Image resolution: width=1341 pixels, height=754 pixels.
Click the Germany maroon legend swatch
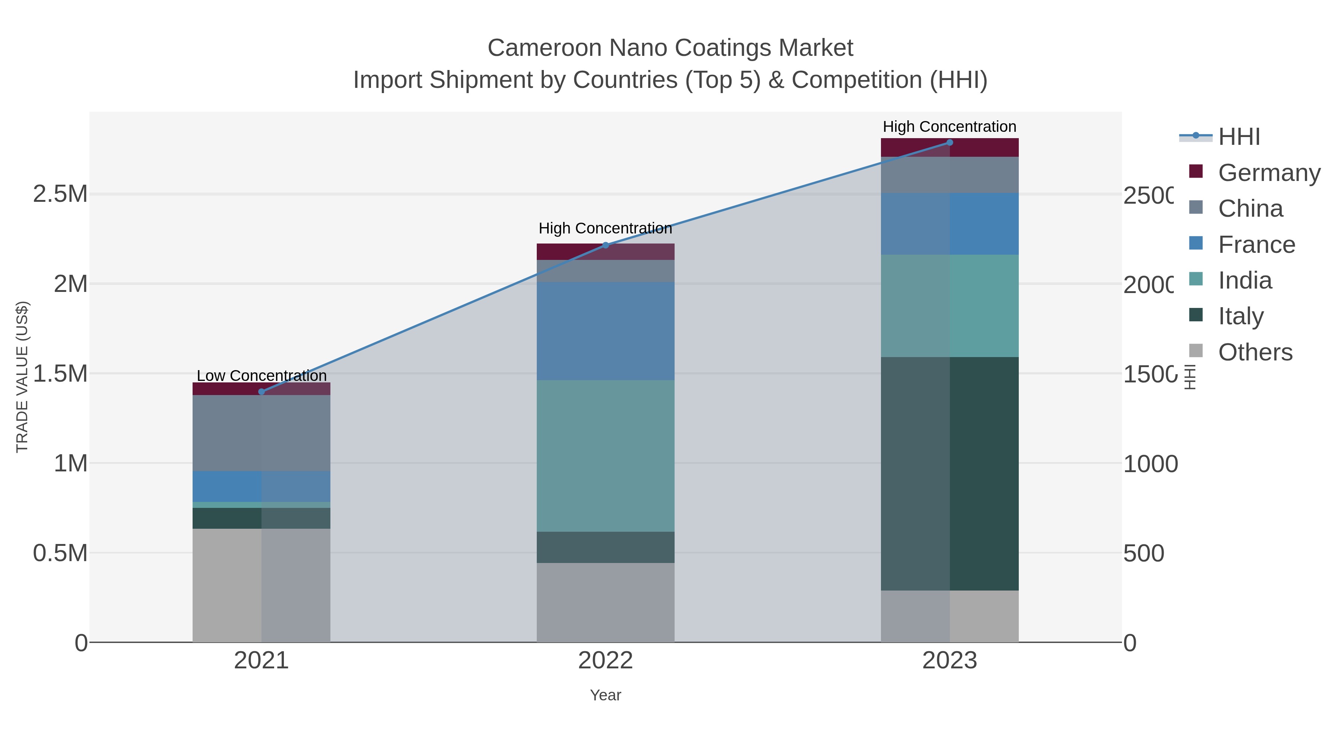[x=1196, y=171]
